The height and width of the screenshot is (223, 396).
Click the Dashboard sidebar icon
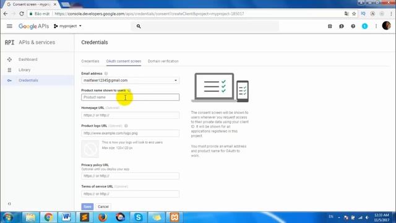9,59
